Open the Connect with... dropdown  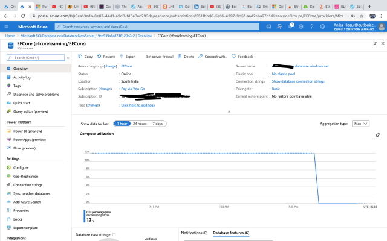[213, 56]
